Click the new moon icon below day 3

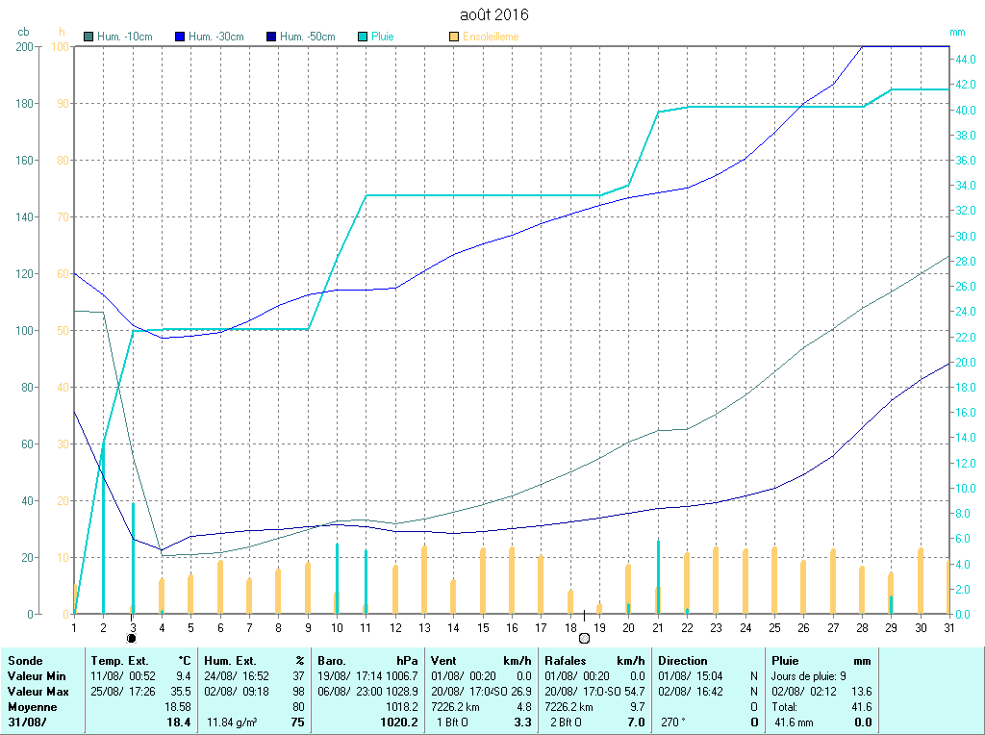[x=132, y=638]
